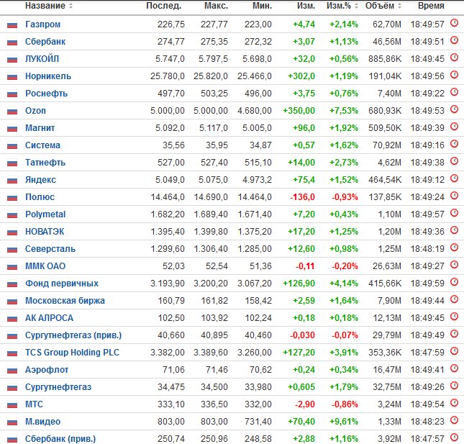Open the МТС stock link
The image size is (464, 444).
click(x=34, y=404)
